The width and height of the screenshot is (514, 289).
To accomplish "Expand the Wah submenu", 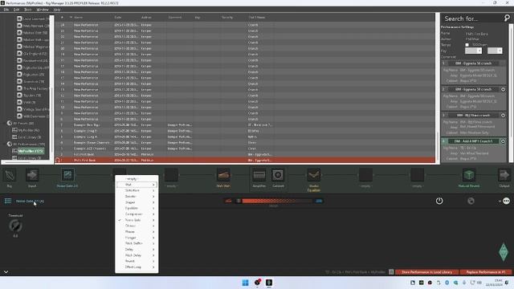I will click(137, 185).
